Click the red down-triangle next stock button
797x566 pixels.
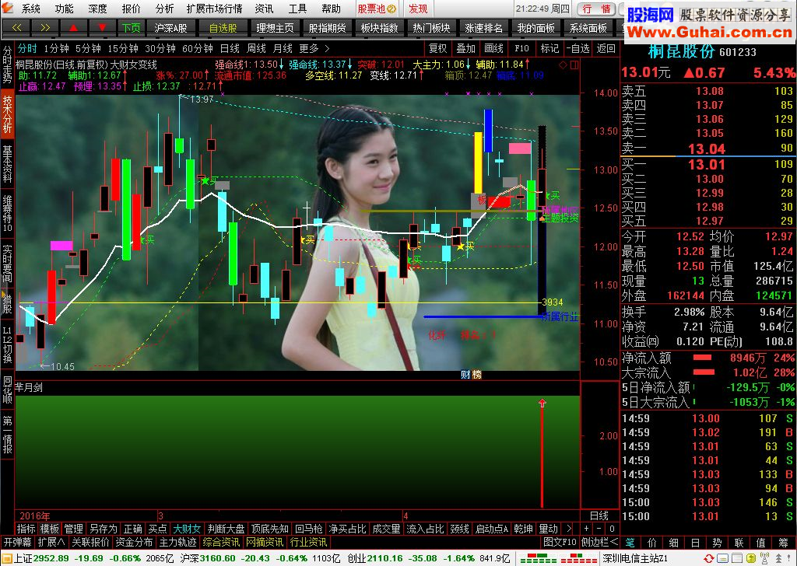[x=102, y=27]
